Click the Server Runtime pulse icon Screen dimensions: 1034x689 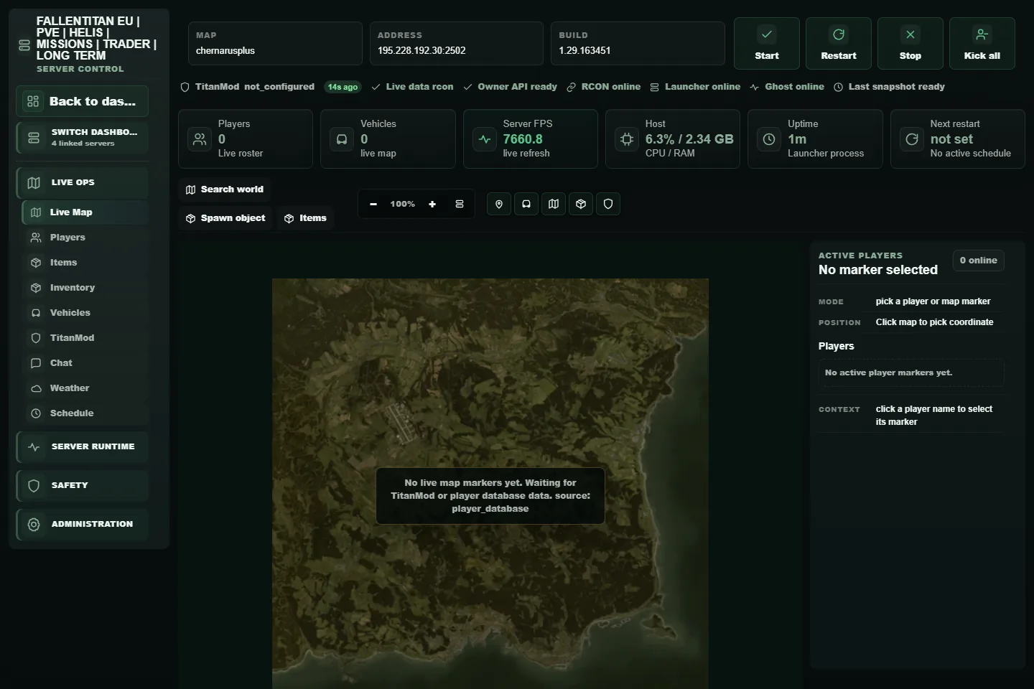34,447
